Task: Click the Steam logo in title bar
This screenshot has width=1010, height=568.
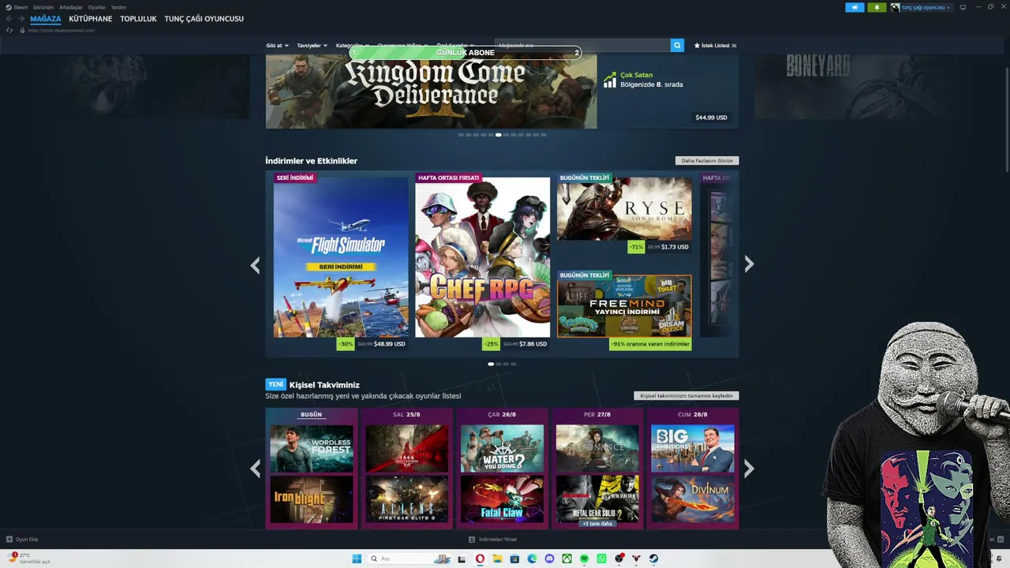Action: pyautogui.click(x=9, y=7)
